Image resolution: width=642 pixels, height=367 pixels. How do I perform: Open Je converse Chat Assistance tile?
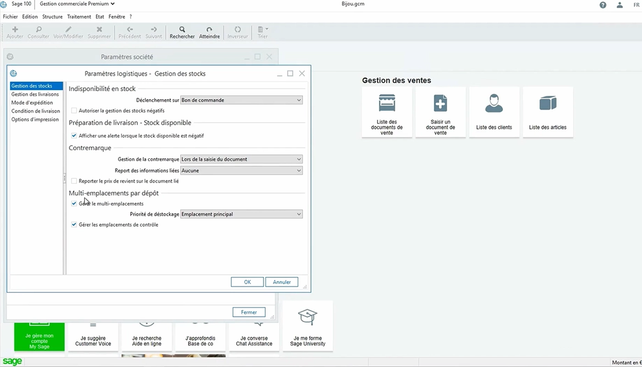pos(254,337)
